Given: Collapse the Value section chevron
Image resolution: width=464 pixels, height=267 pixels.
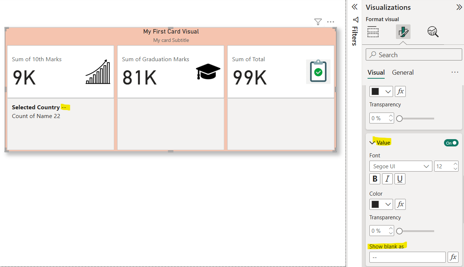Looking at the screenshot, I should click(372, 142).
